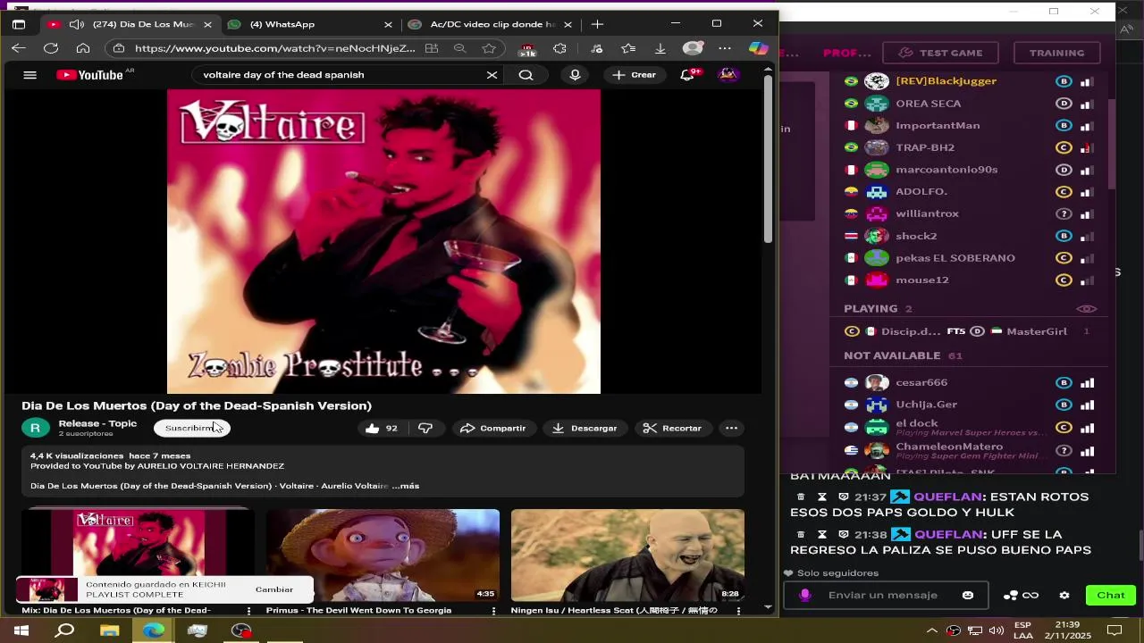Click the Voltaire Zombie Prostitute video player
The image size is (1144, 643).
click(383, 241)
